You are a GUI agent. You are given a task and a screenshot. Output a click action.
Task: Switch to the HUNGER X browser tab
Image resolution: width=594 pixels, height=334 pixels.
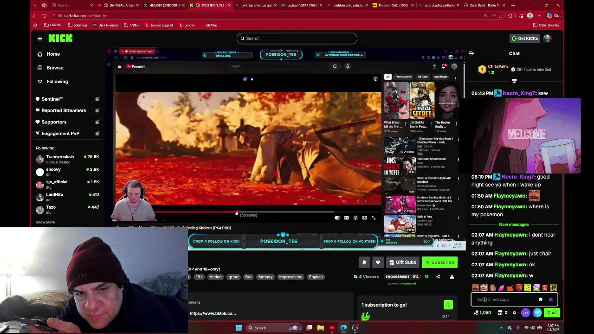[x=163, y=5]
